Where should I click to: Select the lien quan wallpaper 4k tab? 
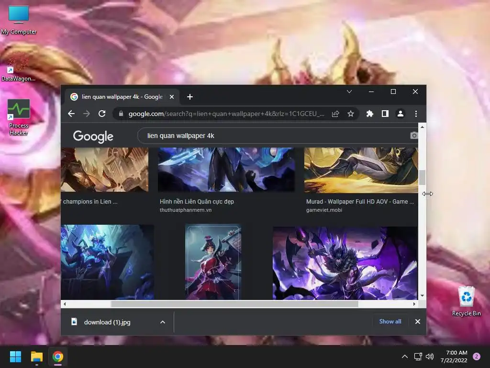122,97
